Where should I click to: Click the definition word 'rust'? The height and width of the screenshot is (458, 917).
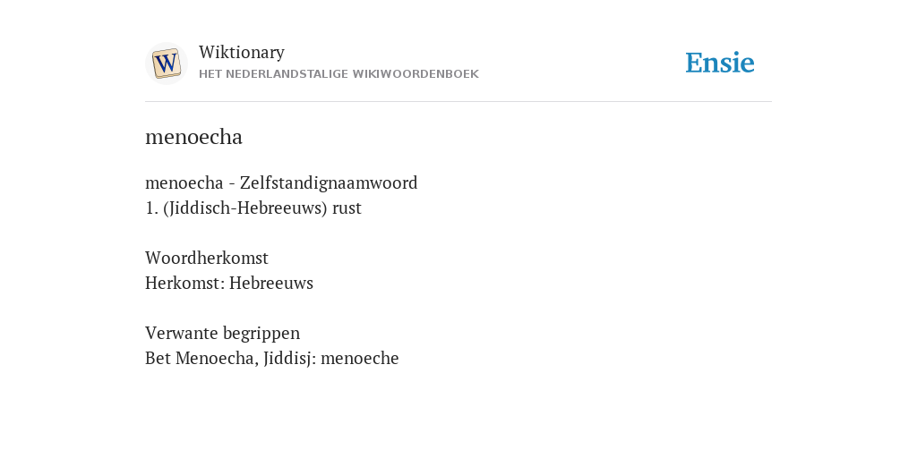click(x=347, y=208)
